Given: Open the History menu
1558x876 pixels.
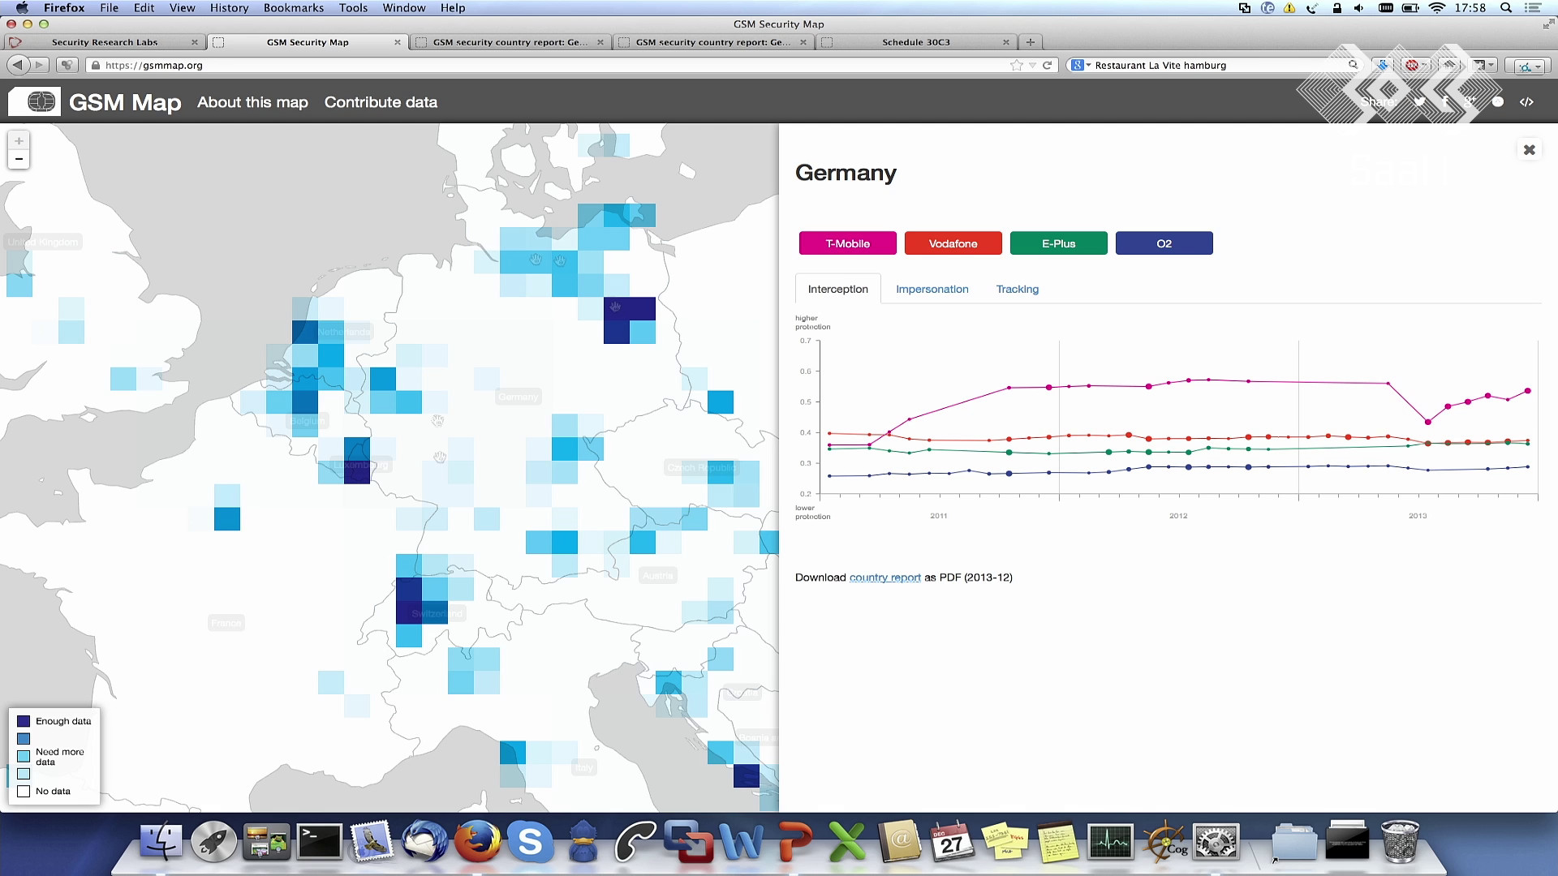Looking at the screenshot, I should 229,8.
